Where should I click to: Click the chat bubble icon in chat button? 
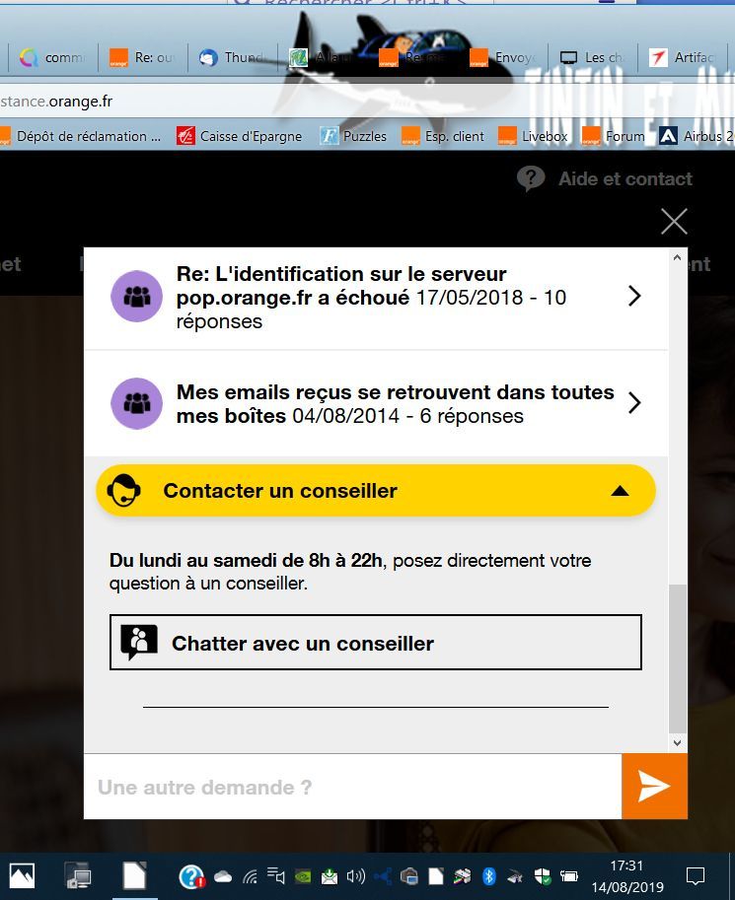138,642
